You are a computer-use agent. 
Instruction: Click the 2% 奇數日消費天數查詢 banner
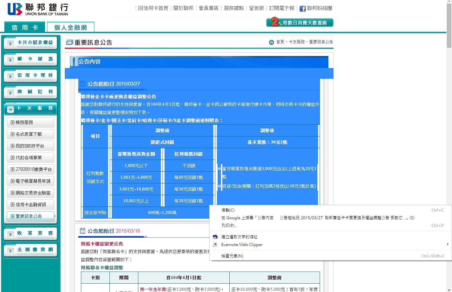point(300,22)
